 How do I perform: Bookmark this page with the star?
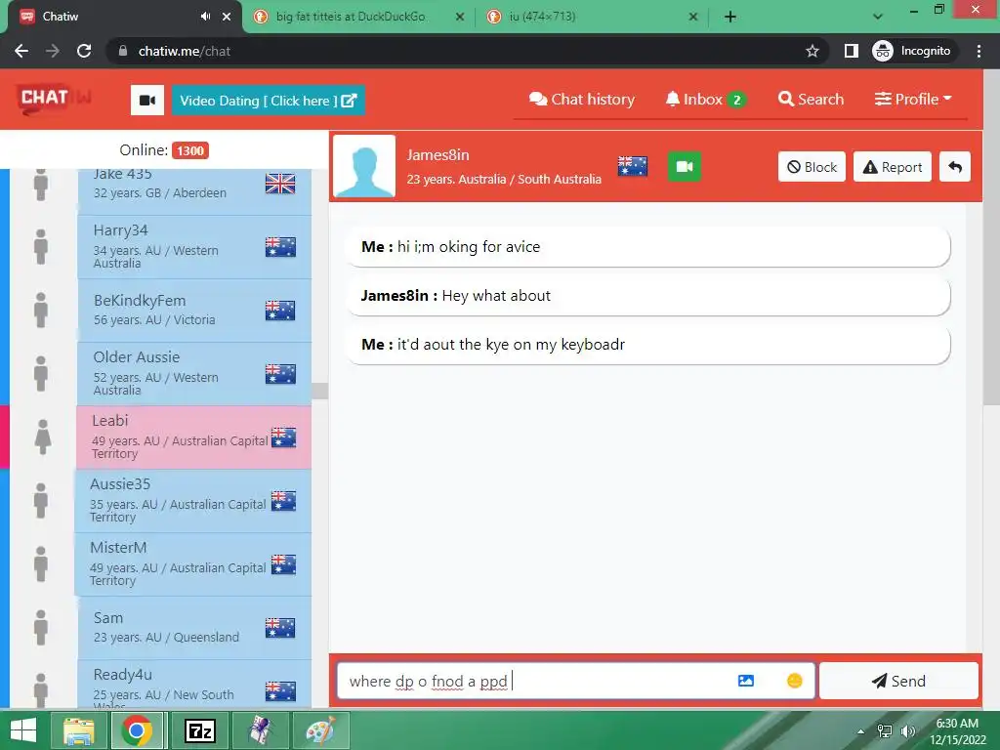click(x=812, y=51)
